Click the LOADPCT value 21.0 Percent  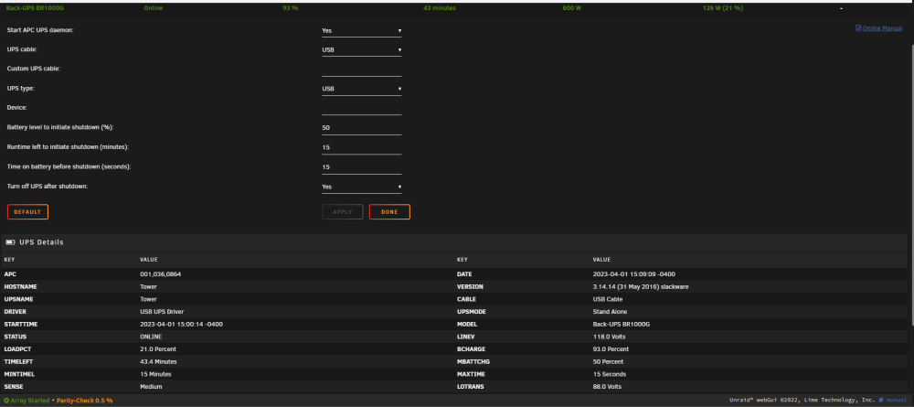pos(158,349)
